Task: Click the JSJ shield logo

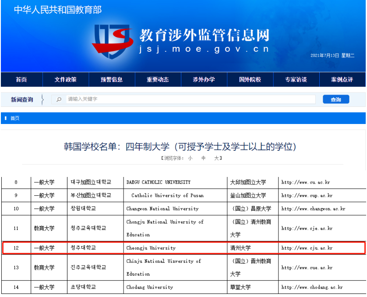Action: [112, 42]
